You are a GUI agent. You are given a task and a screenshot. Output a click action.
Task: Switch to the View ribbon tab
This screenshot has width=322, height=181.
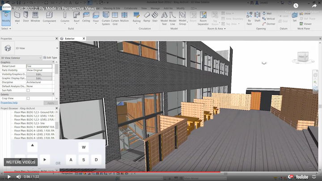(144, 8)
